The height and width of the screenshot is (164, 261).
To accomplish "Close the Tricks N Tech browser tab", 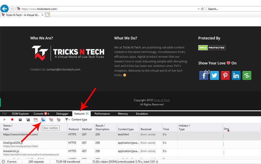I will click(43, 15).
